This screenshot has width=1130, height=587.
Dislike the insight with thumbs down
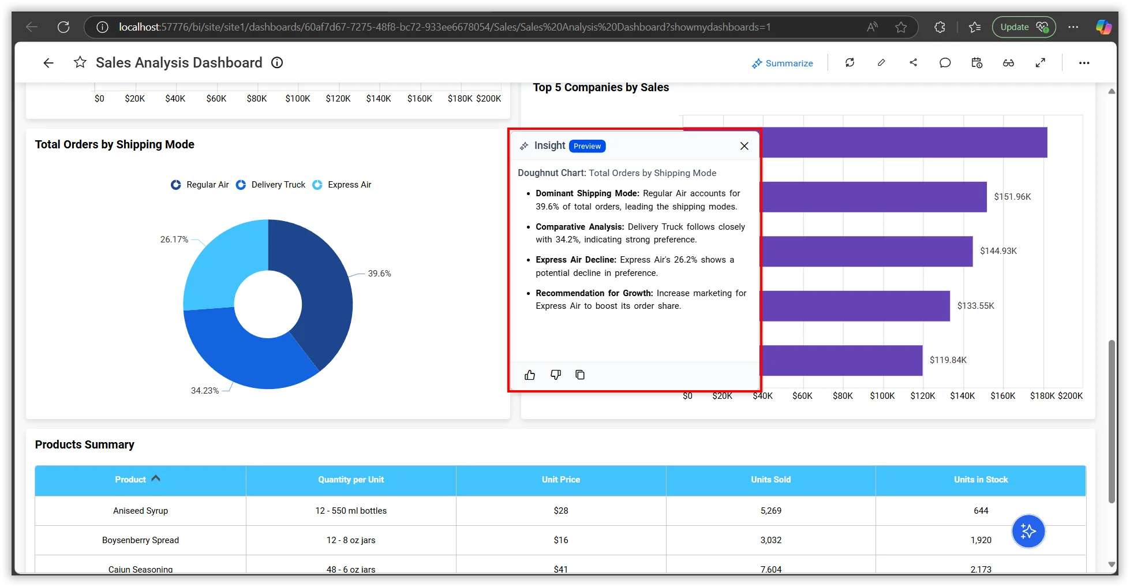click(x=555, y=375)
